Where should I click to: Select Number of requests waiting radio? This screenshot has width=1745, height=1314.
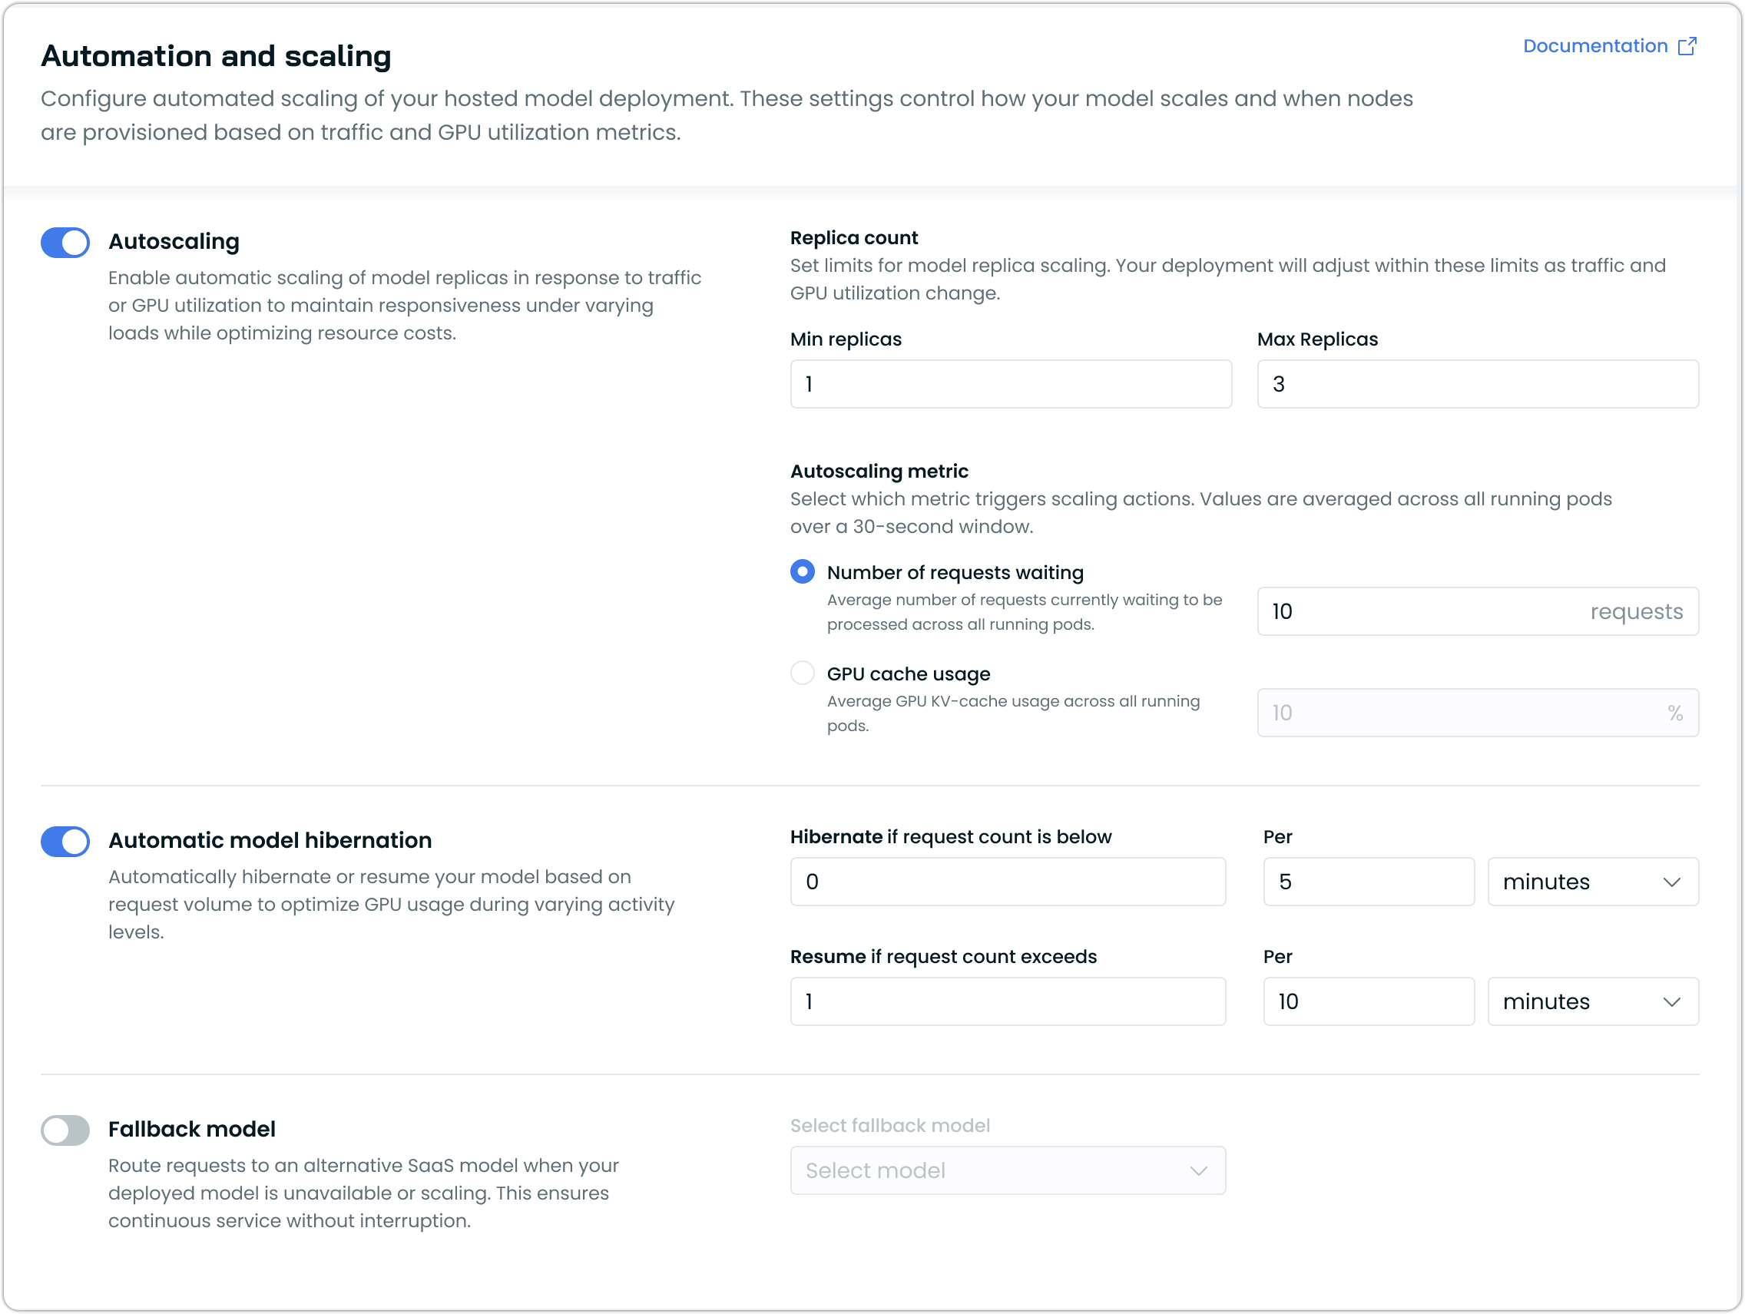coord(803,572)
